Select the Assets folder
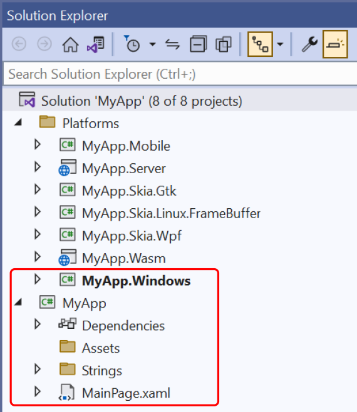 (101, 348)
